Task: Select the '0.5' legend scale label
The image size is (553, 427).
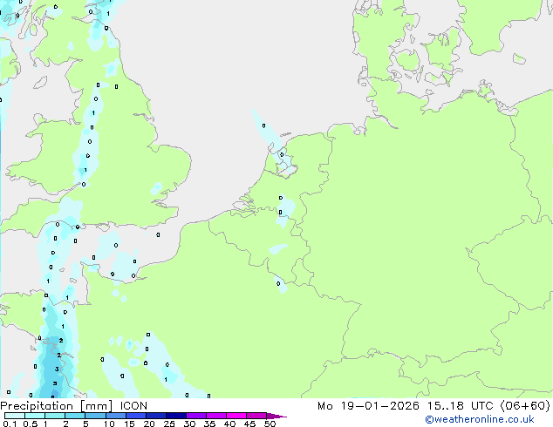Action: pos(31,424)
